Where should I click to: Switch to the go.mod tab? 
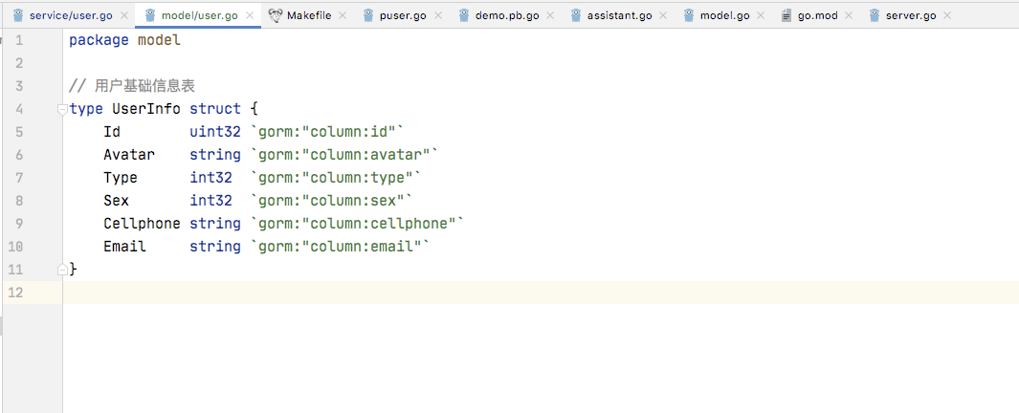click(817, 16)
